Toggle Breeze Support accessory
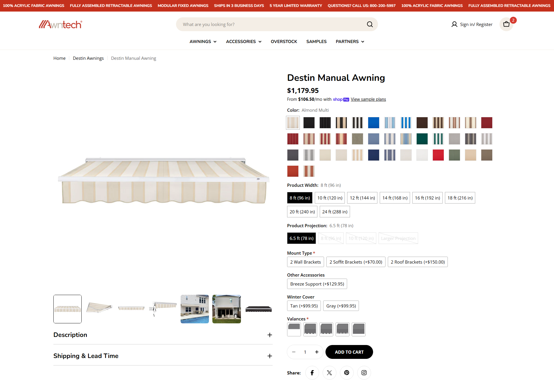This screenshot has height=386, width=554. pyautogui.click(x=317, y=284)
